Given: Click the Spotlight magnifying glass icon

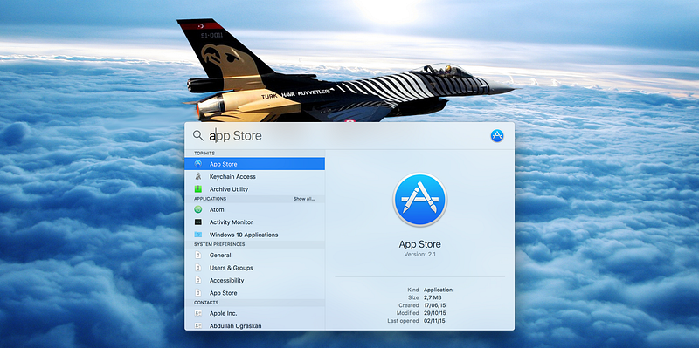Looking at the screenshot, I should click(x=198, y=136).
